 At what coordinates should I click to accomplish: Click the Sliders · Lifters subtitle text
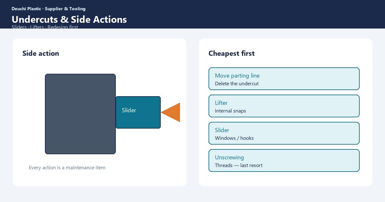45,27
